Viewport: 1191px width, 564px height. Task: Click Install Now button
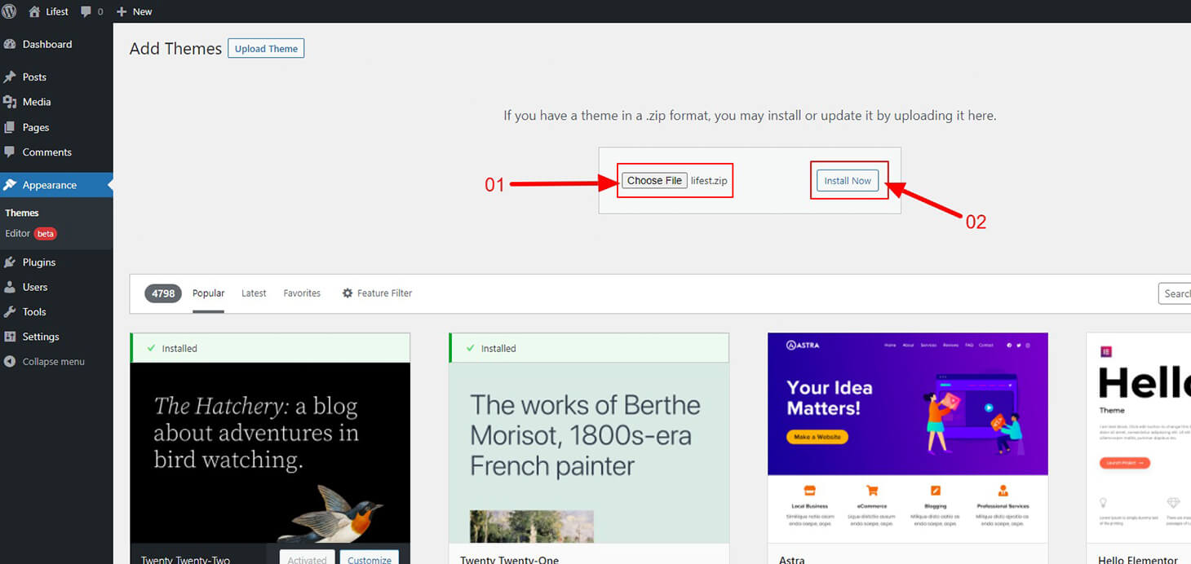848,181
